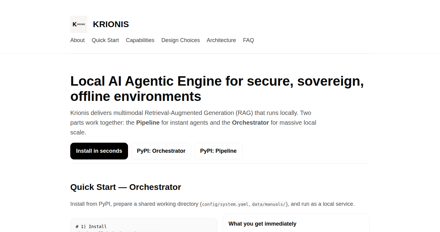Screen dimensions: 440x232
Task: Open the PyPI: Orchestrator button
Action: (x=161, y=151)
